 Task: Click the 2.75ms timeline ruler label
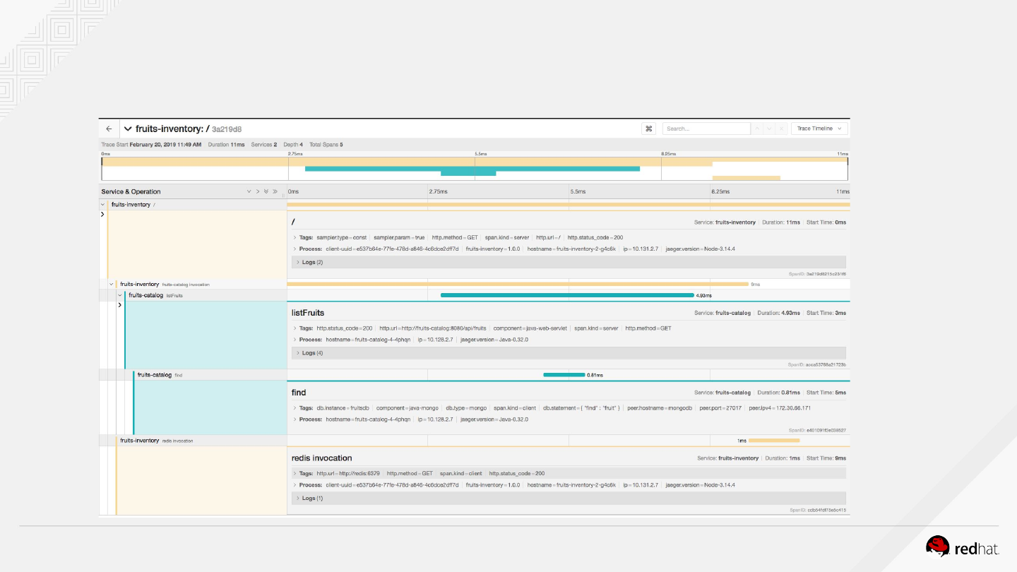point(438,191)
